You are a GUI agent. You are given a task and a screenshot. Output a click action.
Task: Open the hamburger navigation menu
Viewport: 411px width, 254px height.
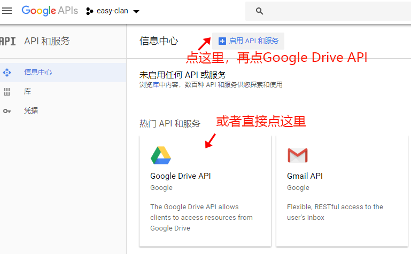tap(7, 11)
